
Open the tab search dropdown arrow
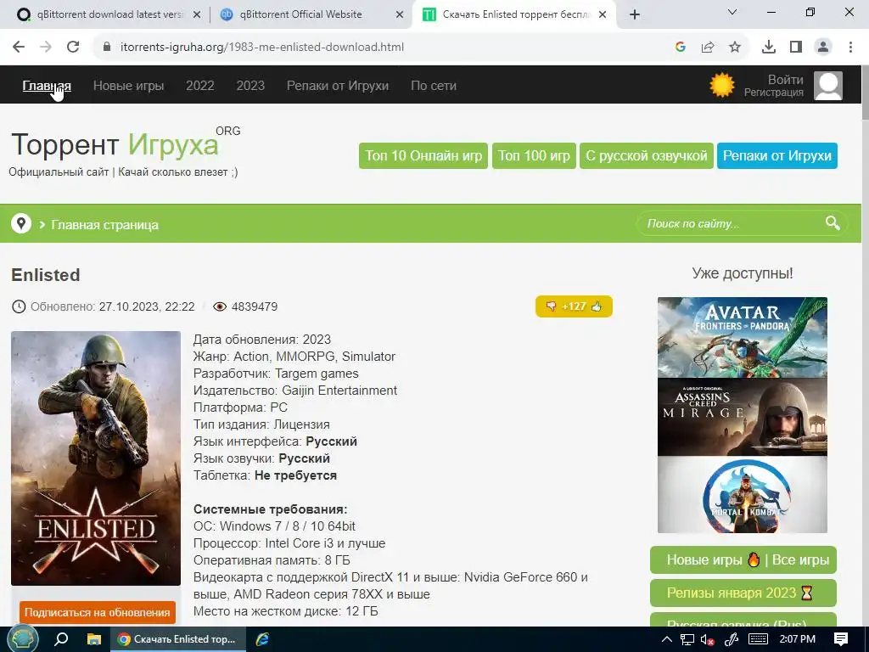point(732,12)
